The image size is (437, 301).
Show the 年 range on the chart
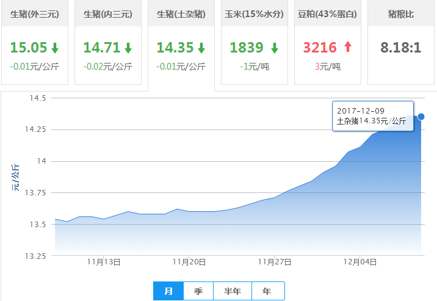[267, 291]
